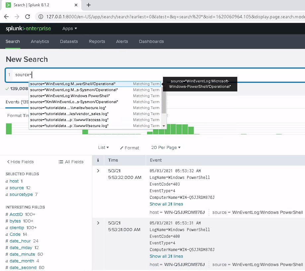Click Show all 31 lines in first event
Screen dimensions: 305x271
[x=166, y=204]
